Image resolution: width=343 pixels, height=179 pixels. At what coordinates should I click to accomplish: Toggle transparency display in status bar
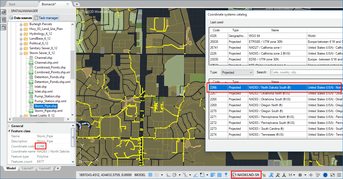[x=219, y=175]
